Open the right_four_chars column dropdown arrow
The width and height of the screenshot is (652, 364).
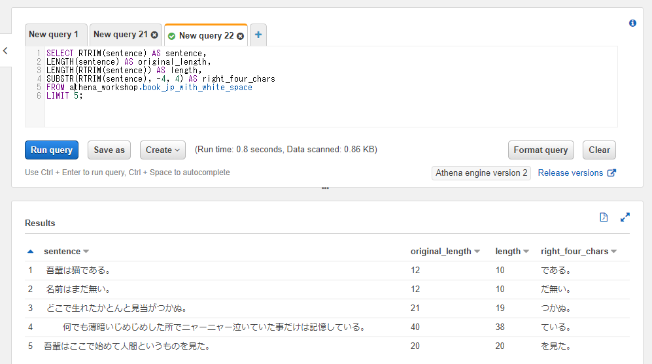pos(614,252)
